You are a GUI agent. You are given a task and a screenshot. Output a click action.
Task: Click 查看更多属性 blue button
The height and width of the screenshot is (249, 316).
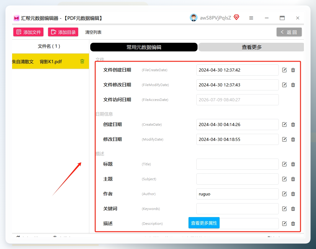[x=204, y=223]
